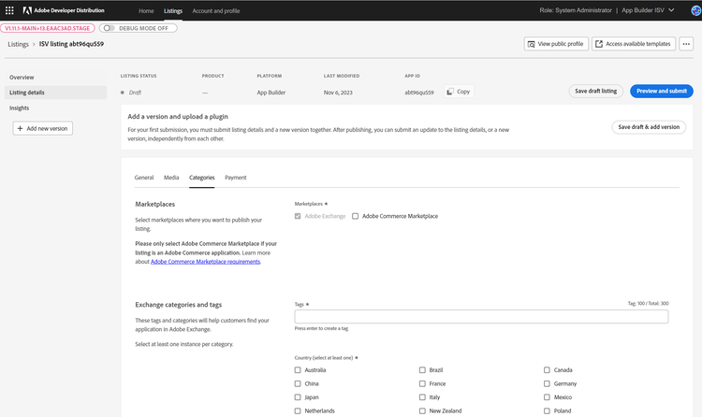Viewport: 702px width, 417px height.
Task: Click the Draft listing status text
Action: 135,93
